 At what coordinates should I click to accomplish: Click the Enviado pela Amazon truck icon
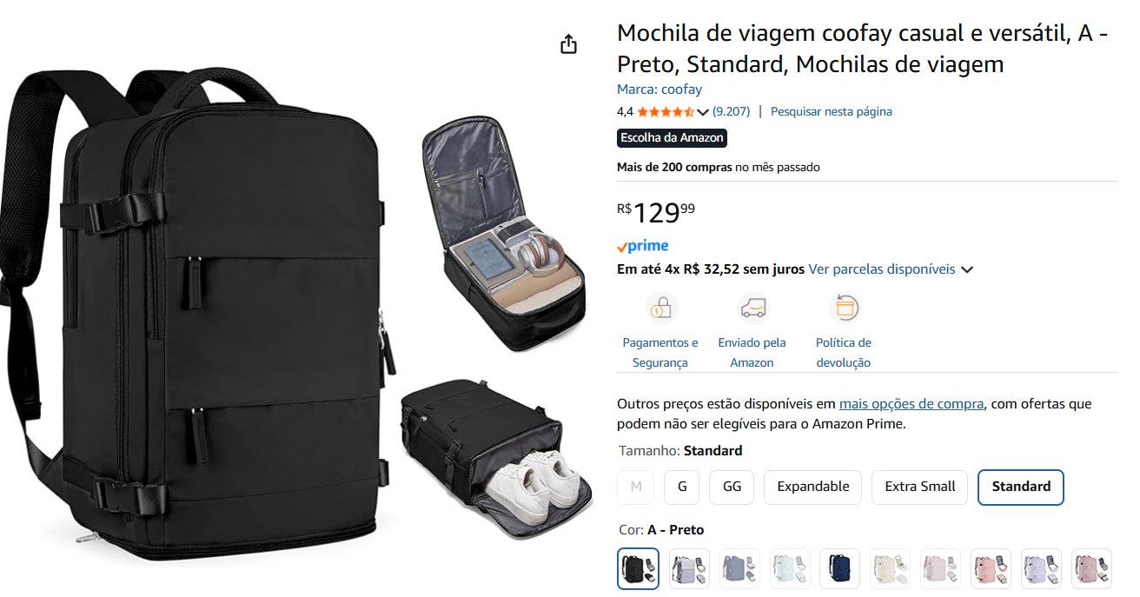tap(752, 308)
